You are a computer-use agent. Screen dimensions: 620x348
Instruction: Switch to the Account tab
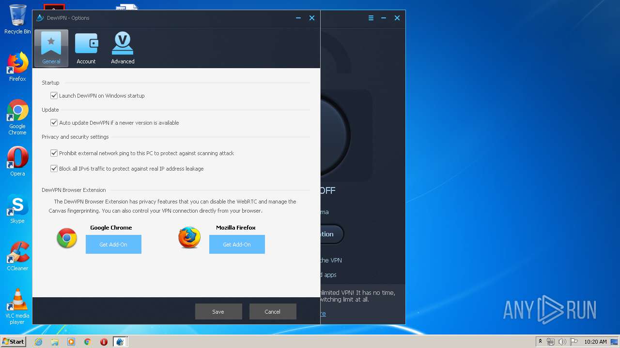point(86,48)
